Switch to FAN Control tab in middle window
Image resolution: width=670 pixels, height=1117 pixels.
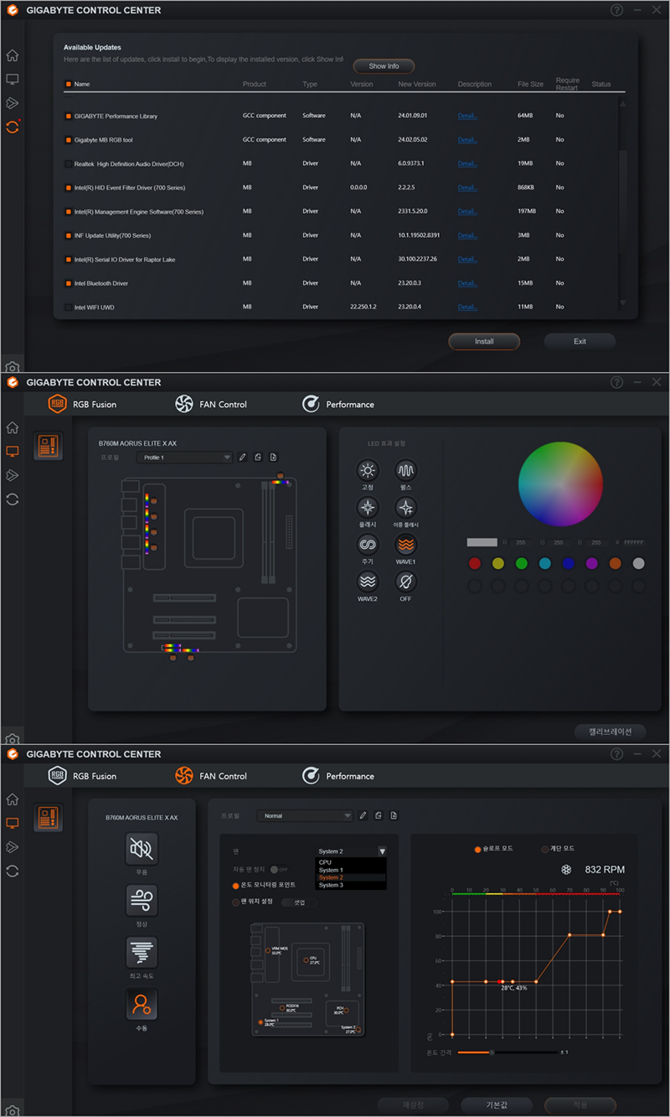click(x=211, y=404)
